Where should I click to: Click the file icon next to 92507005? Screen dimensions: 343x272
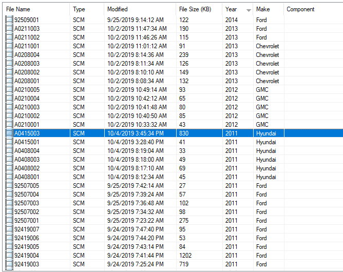point(9,186)
